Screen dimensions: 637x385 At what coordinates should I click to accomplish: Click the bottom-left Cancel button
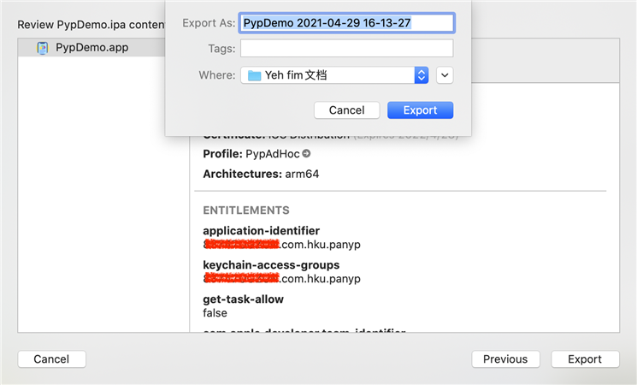51,359
